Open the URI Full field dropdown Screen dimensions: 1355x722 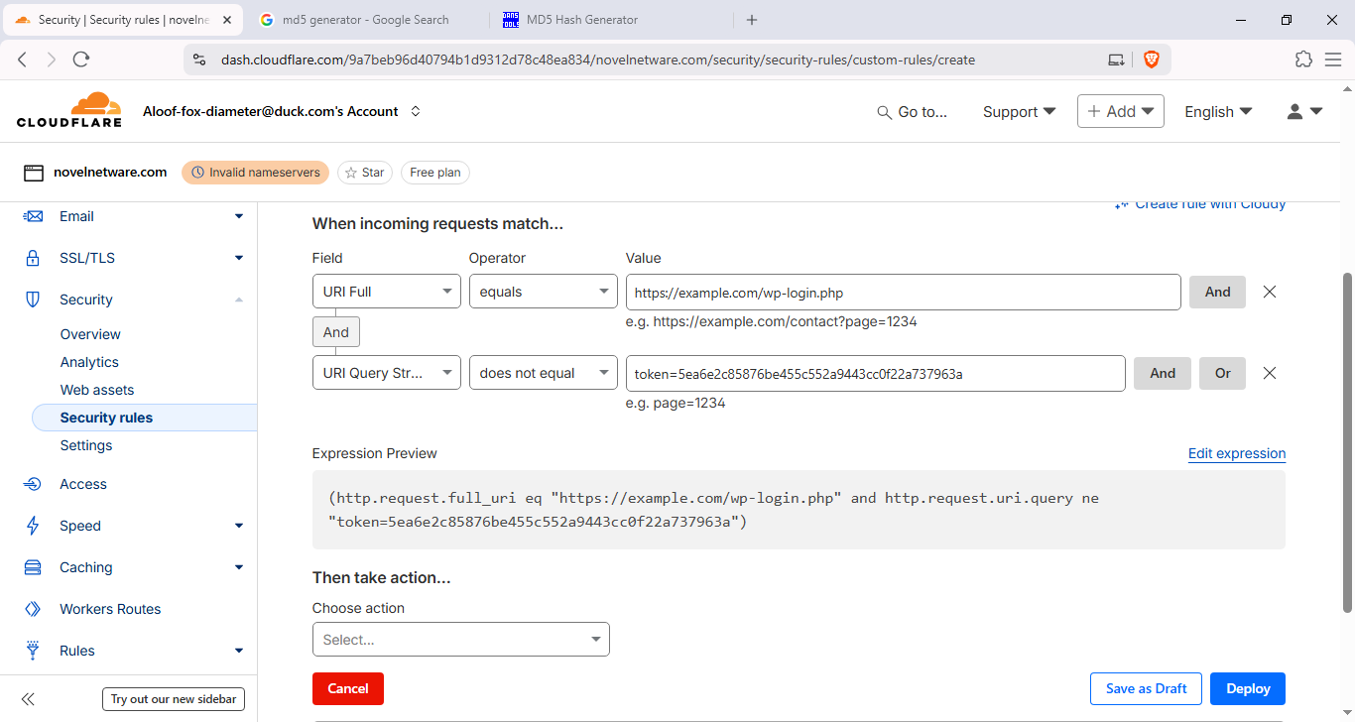point(386,292)
